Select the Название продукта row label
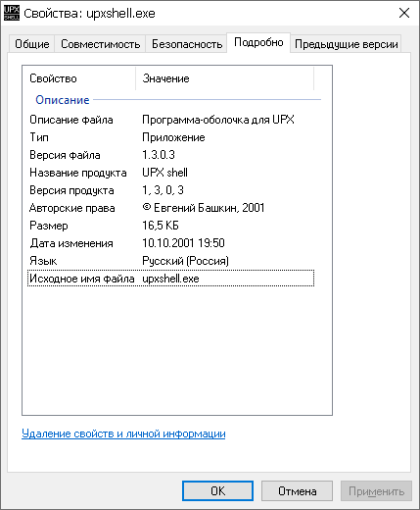Image resolution: width=420 pixels, height=510 pixels. click(x=78, y=173)
